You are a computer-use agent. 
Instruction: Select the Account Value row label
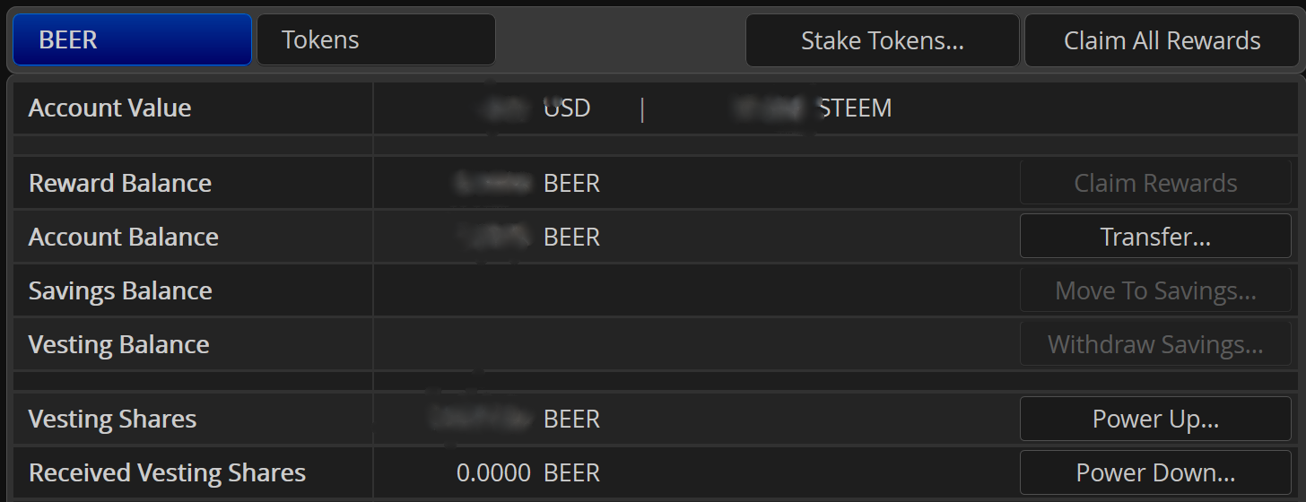tap(109, 108)
